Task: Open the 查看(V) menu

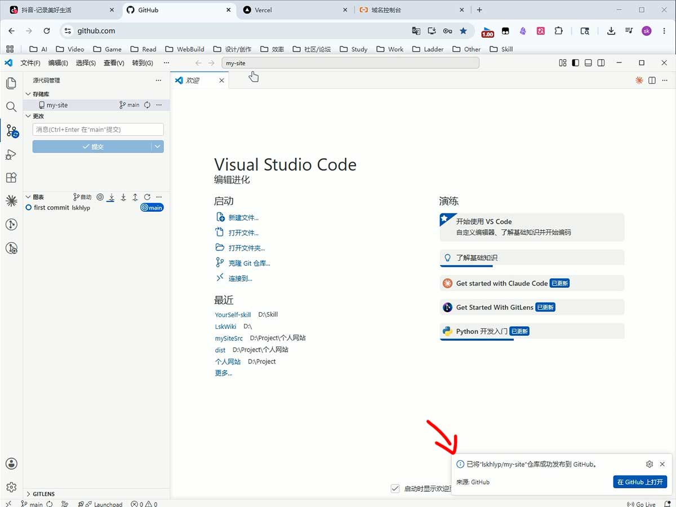Action: [x=114, y=63]
